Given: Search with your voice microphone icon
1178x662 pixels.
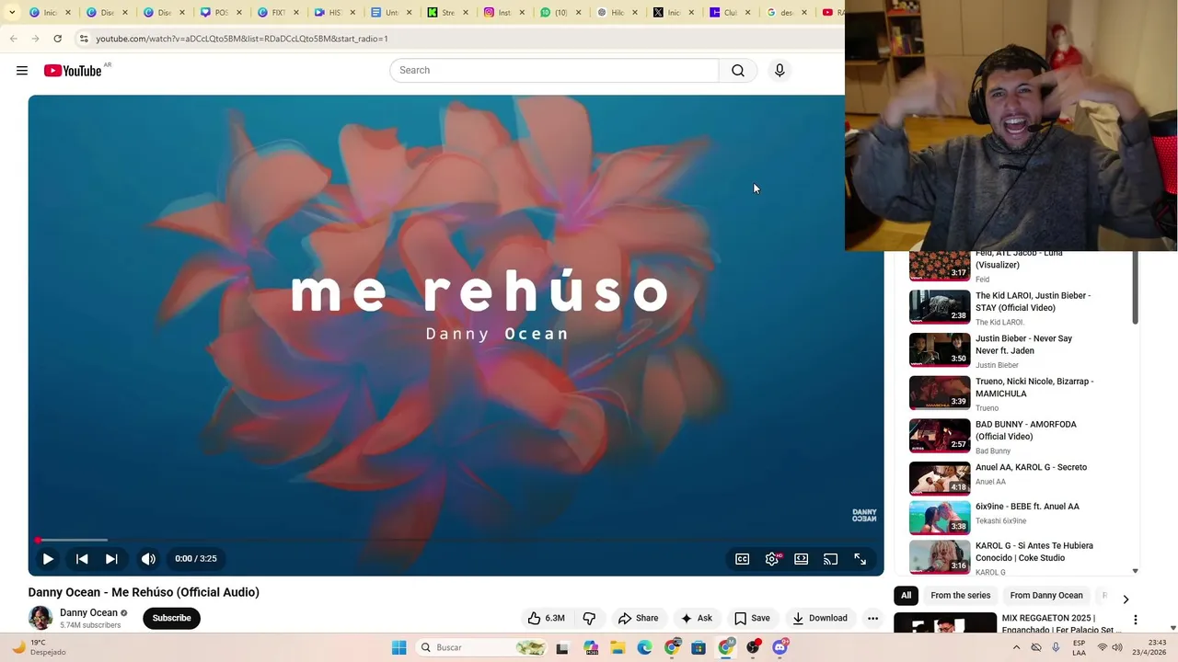Looking at the screenshot, I should [780, 70].
